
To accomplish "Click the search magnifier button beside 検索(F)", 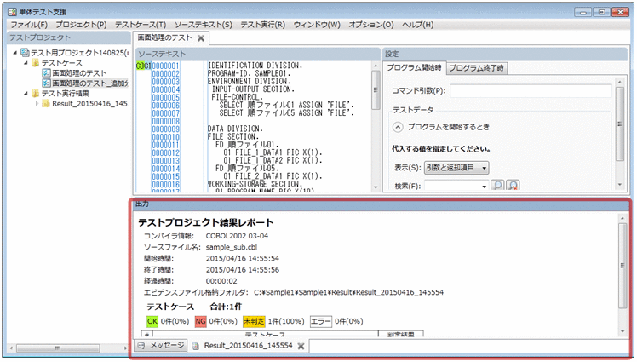I will click(x=497, y=186).
